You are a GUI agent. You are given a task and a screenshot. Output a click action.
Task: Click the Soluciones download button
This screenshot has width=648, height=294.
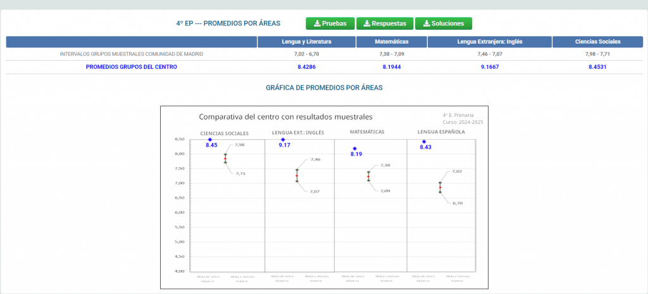coord(444,23)
